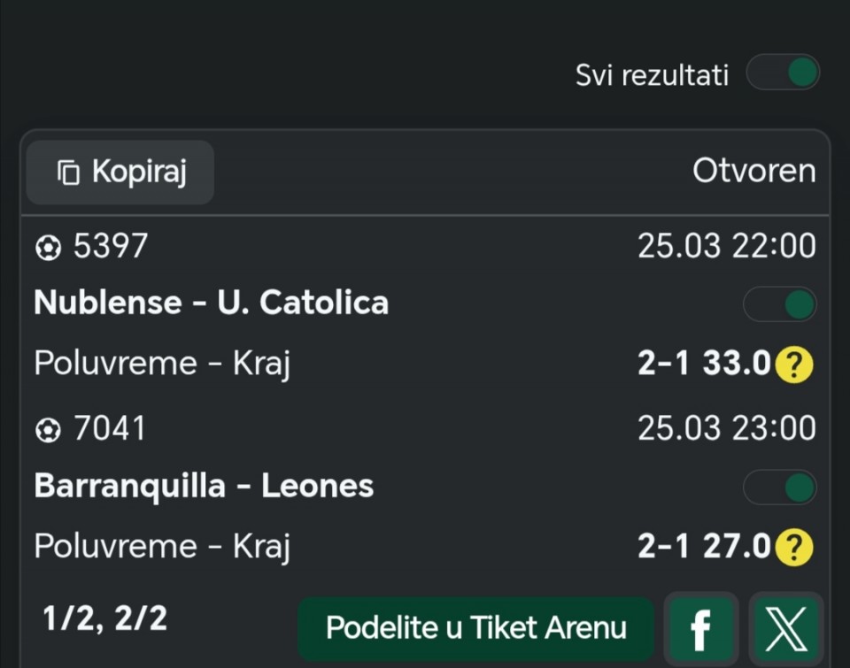Open the help icon next to 27.0 odds
Screen dimensions: 850x668
pyautogui.click(x=794, y=548)
